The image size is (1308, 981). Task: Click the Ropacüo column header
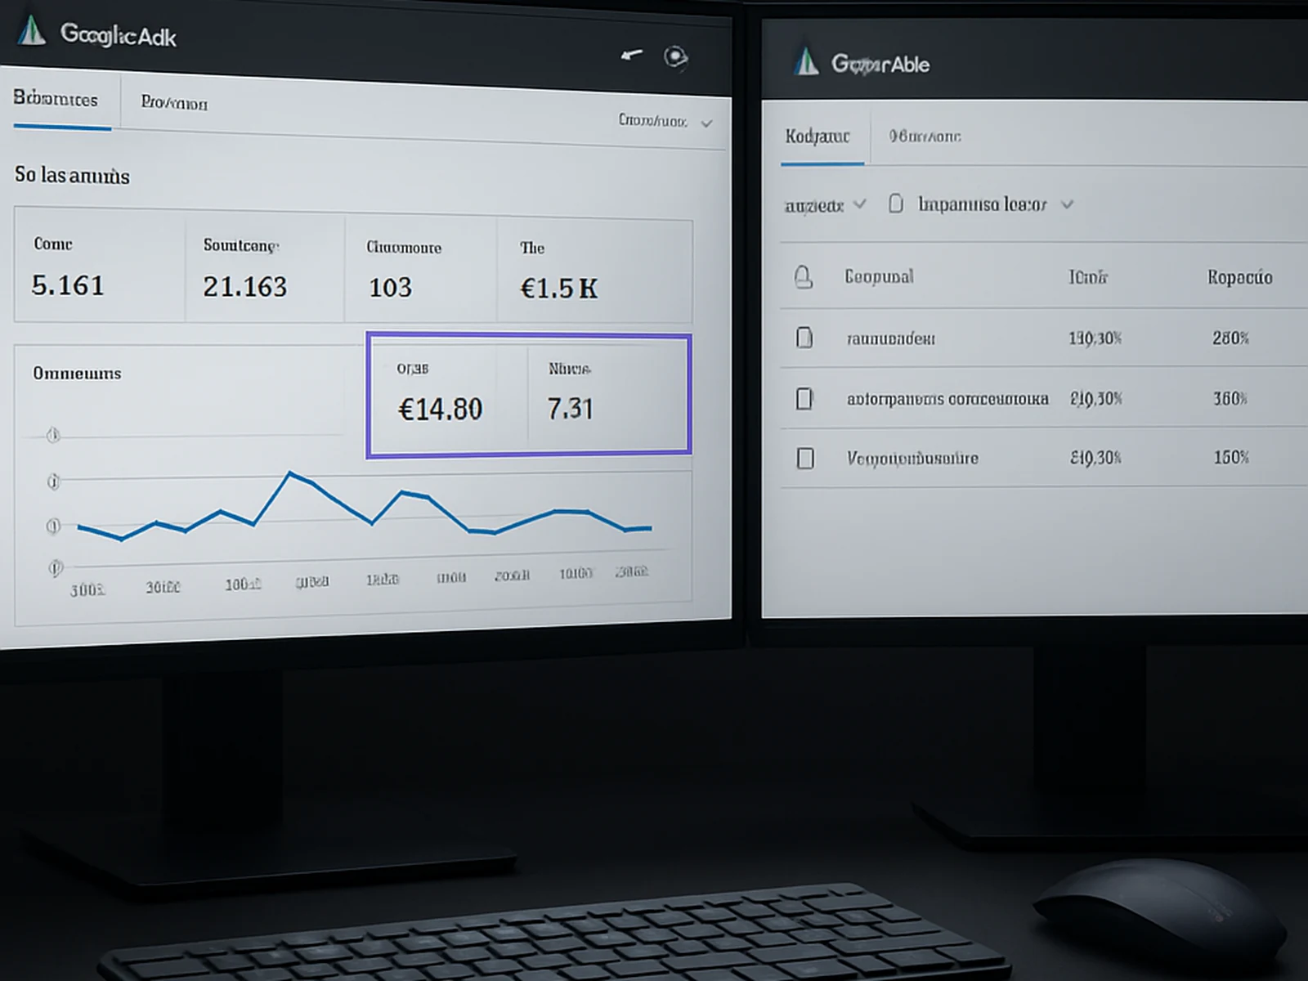(x=1239, y=278)
